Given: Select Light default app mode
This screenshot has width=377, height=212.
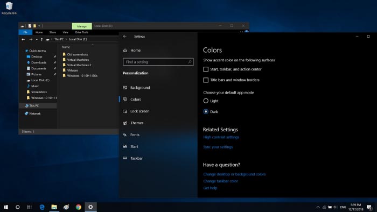Looking at the screenshot, I should [x=206, y=101].
